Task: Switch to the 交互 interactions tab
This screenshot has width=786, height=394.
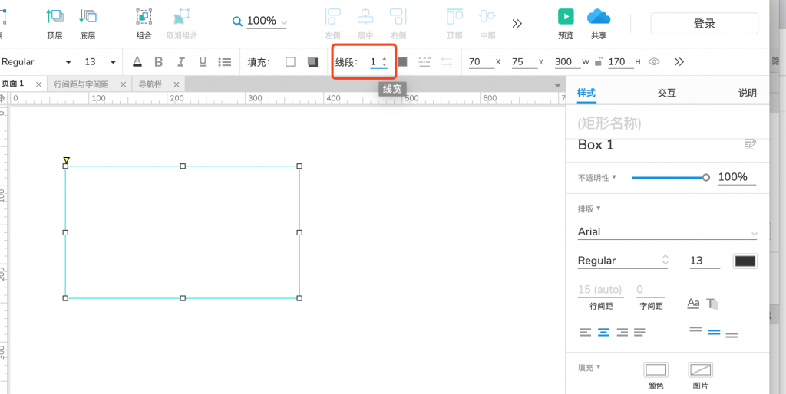Action: click(667, 93)
